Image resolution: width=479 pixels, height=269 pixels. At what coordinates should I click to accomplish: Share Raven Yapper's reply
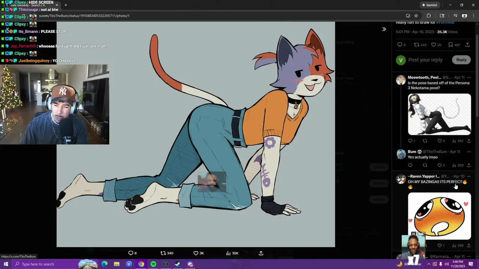point(469,245)
